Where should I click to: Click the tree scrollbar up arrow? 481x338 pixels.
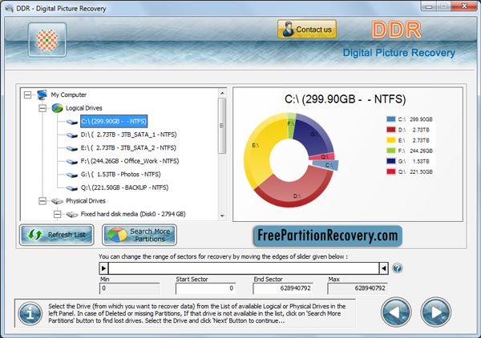(222, 93)
